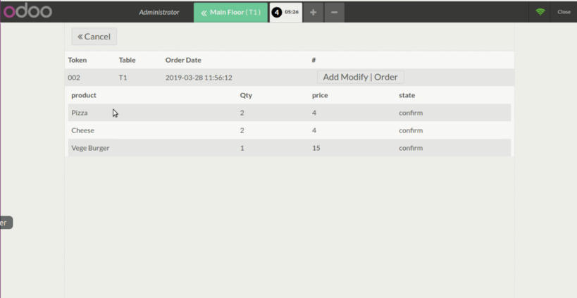Screen dimensions: 577x298
Task: Go back to Main Floor (T1)
Action: pos(230,13)
